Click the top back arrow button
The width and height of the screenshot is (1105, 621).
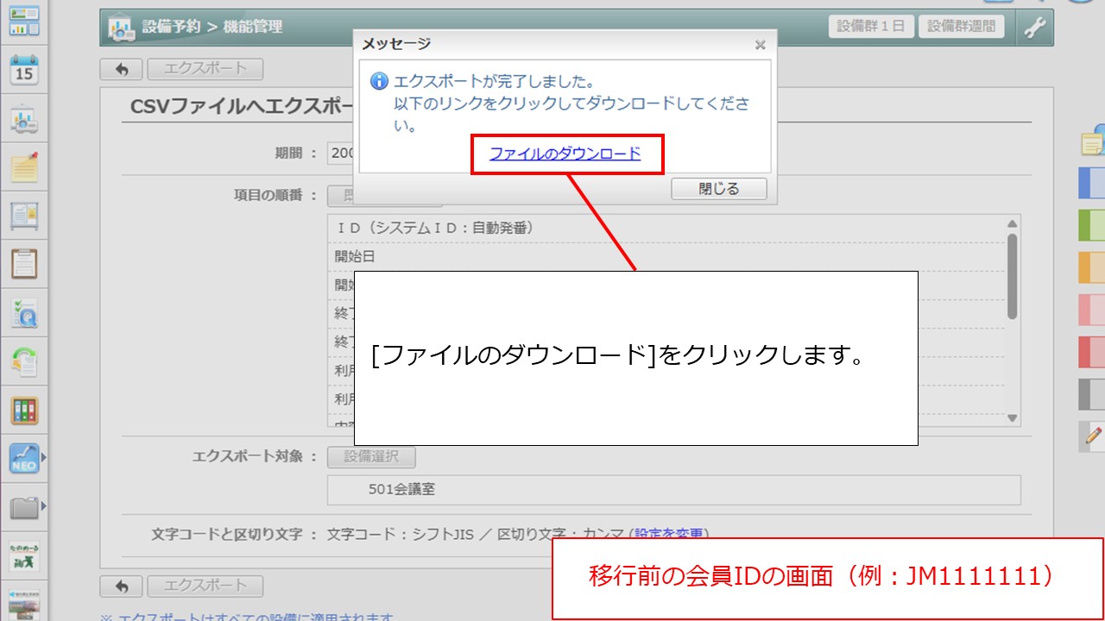[122, 69]
